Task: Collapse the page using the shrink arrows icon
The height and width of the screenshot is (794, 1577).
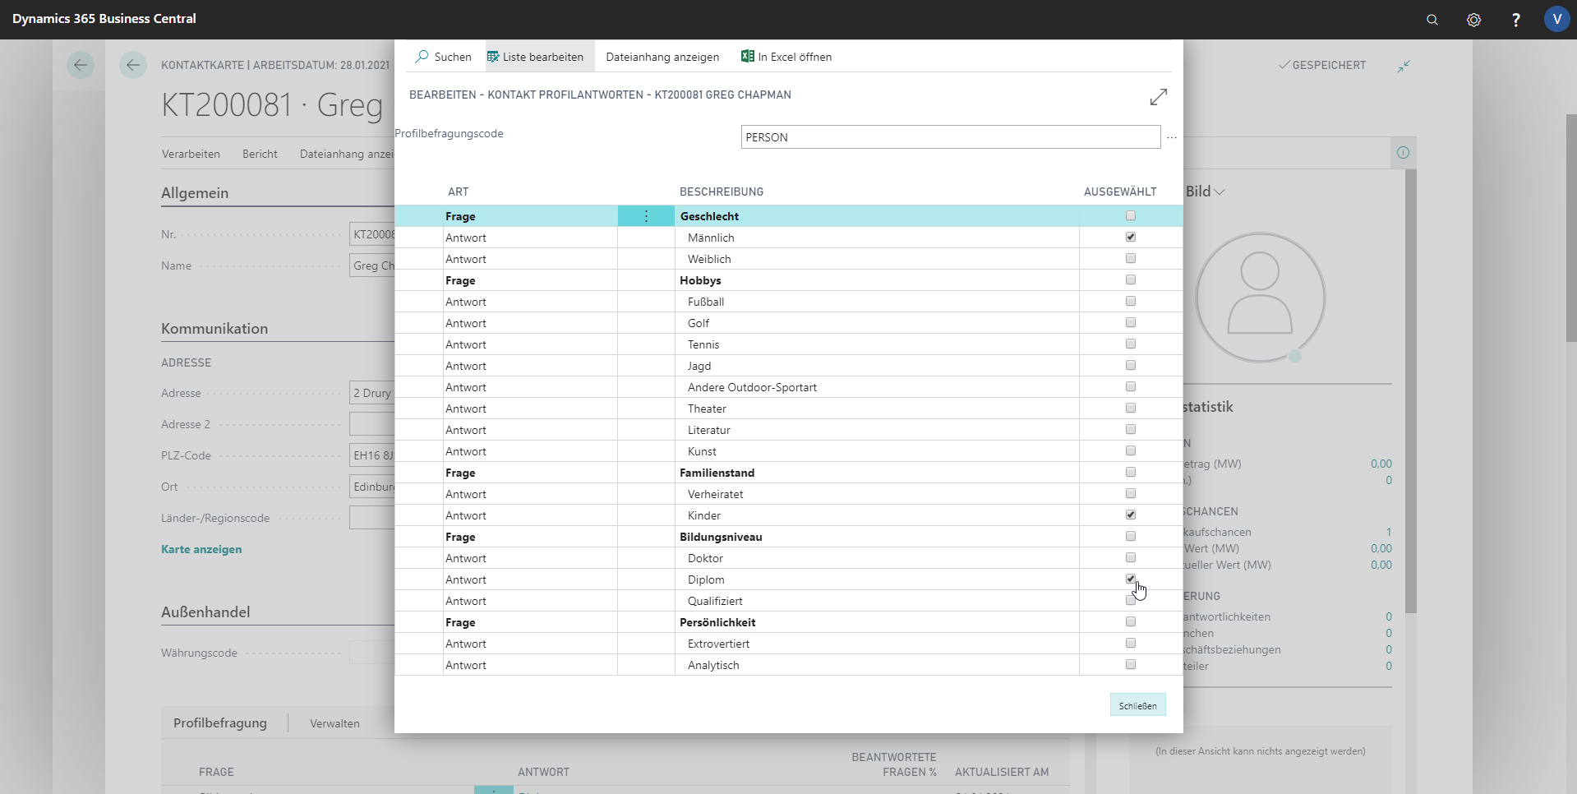Action: [1404, 66]
